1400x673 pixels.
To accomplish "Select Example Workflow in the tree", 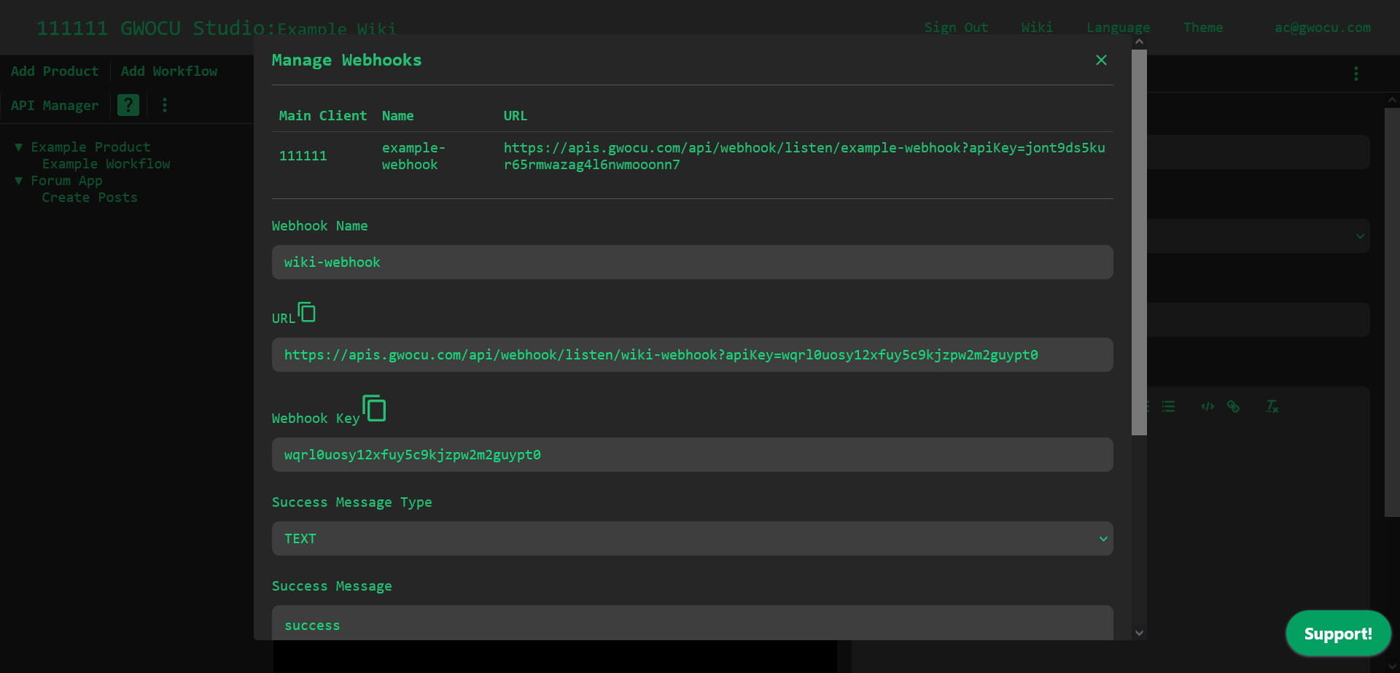I will pos(106,164).
